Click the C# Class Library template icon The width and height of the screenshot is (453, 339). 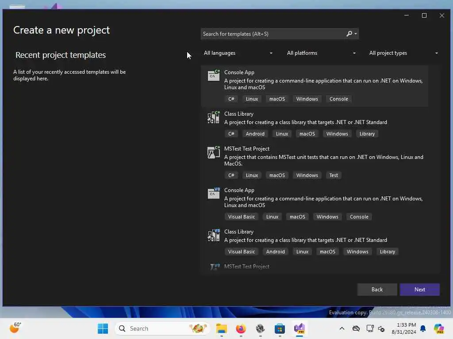pos(214,117)
